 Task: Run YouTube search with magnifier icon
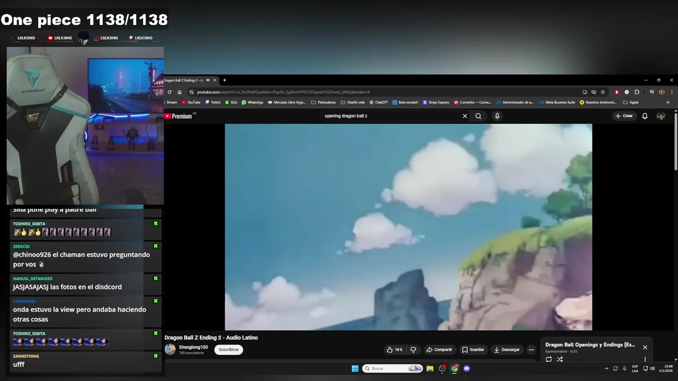[x=478, y=116]
